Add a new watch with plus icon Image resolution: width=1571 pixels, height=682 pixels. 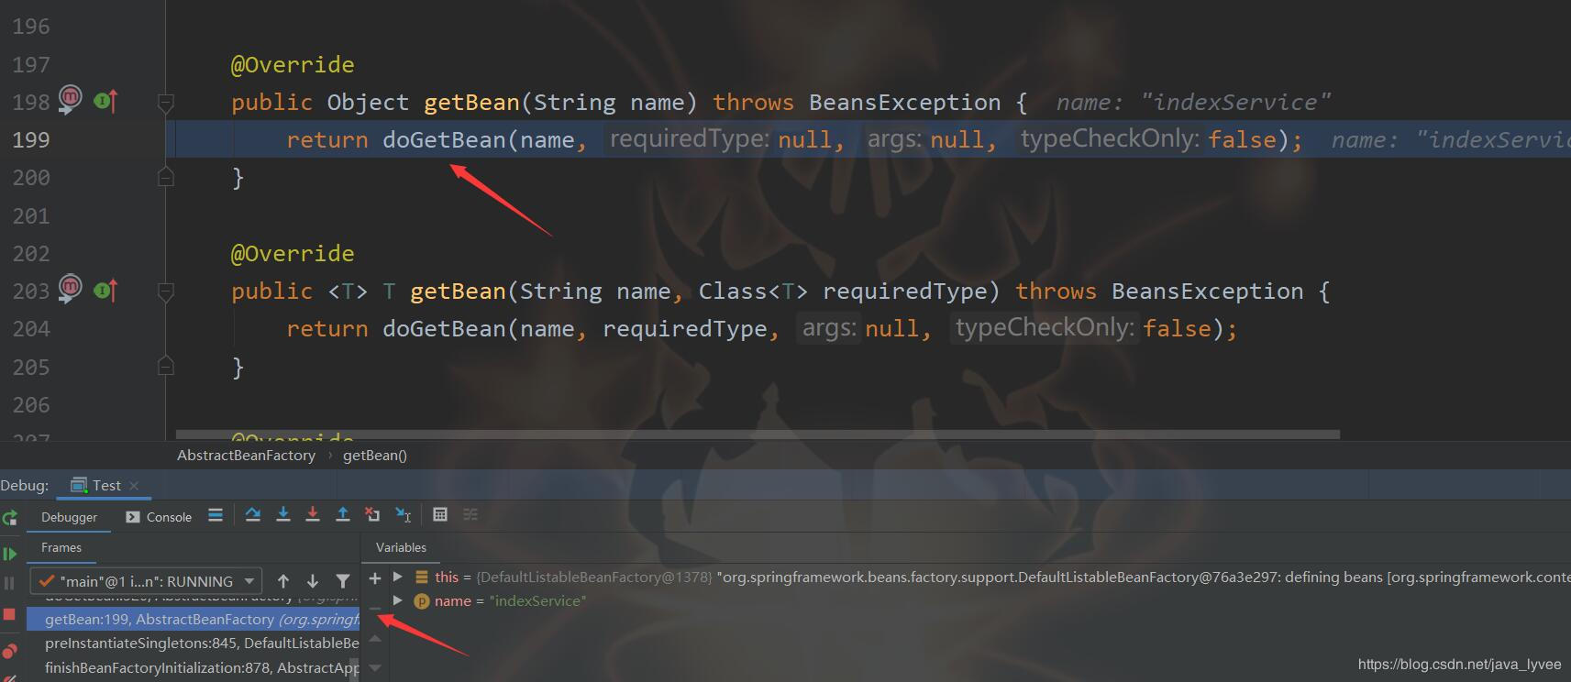point(375,578)
